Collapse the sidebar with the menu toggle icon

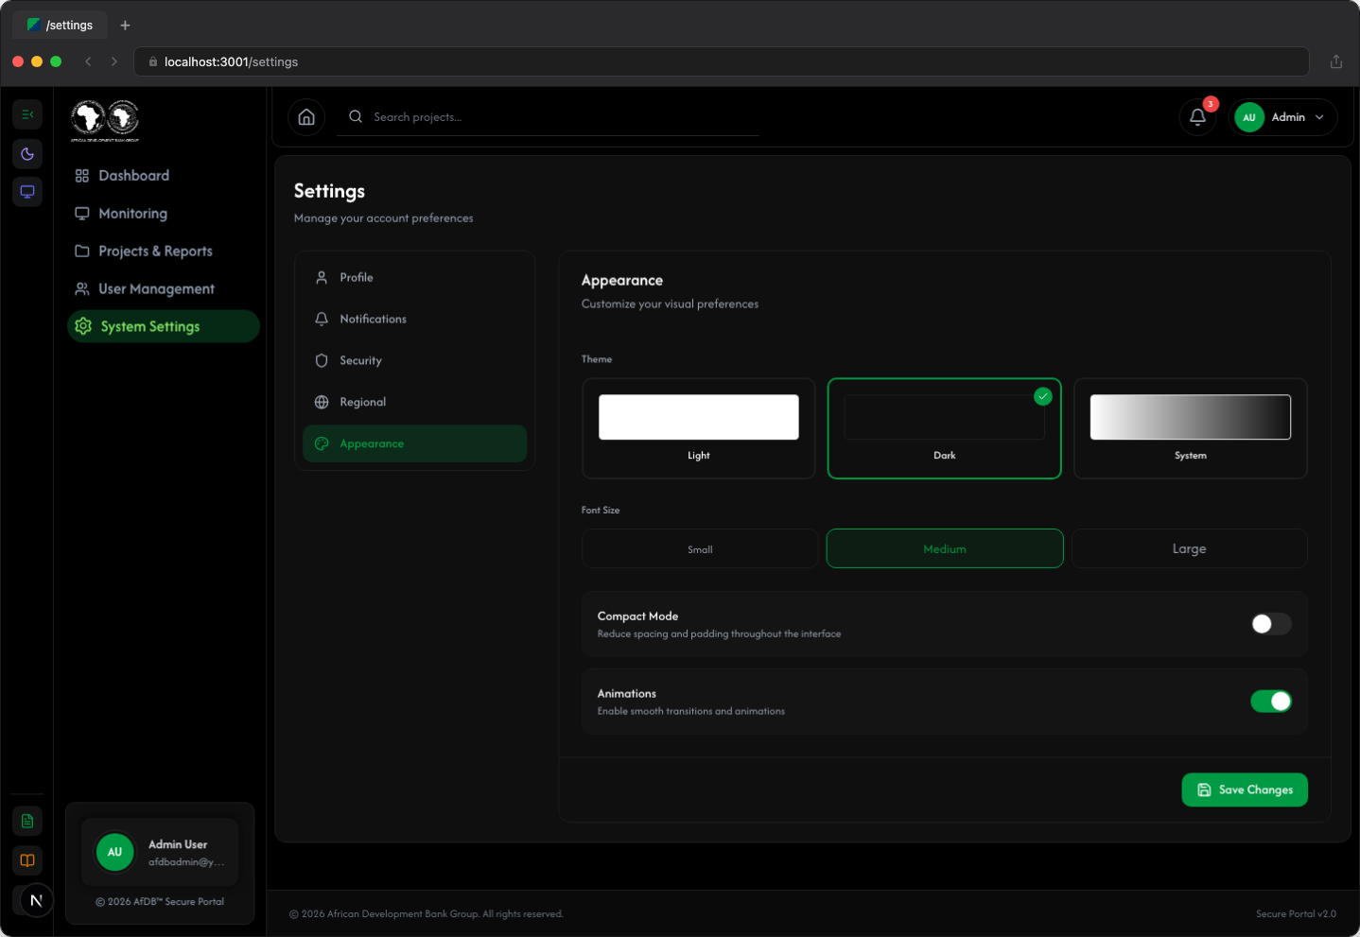[x=27, y=114]
